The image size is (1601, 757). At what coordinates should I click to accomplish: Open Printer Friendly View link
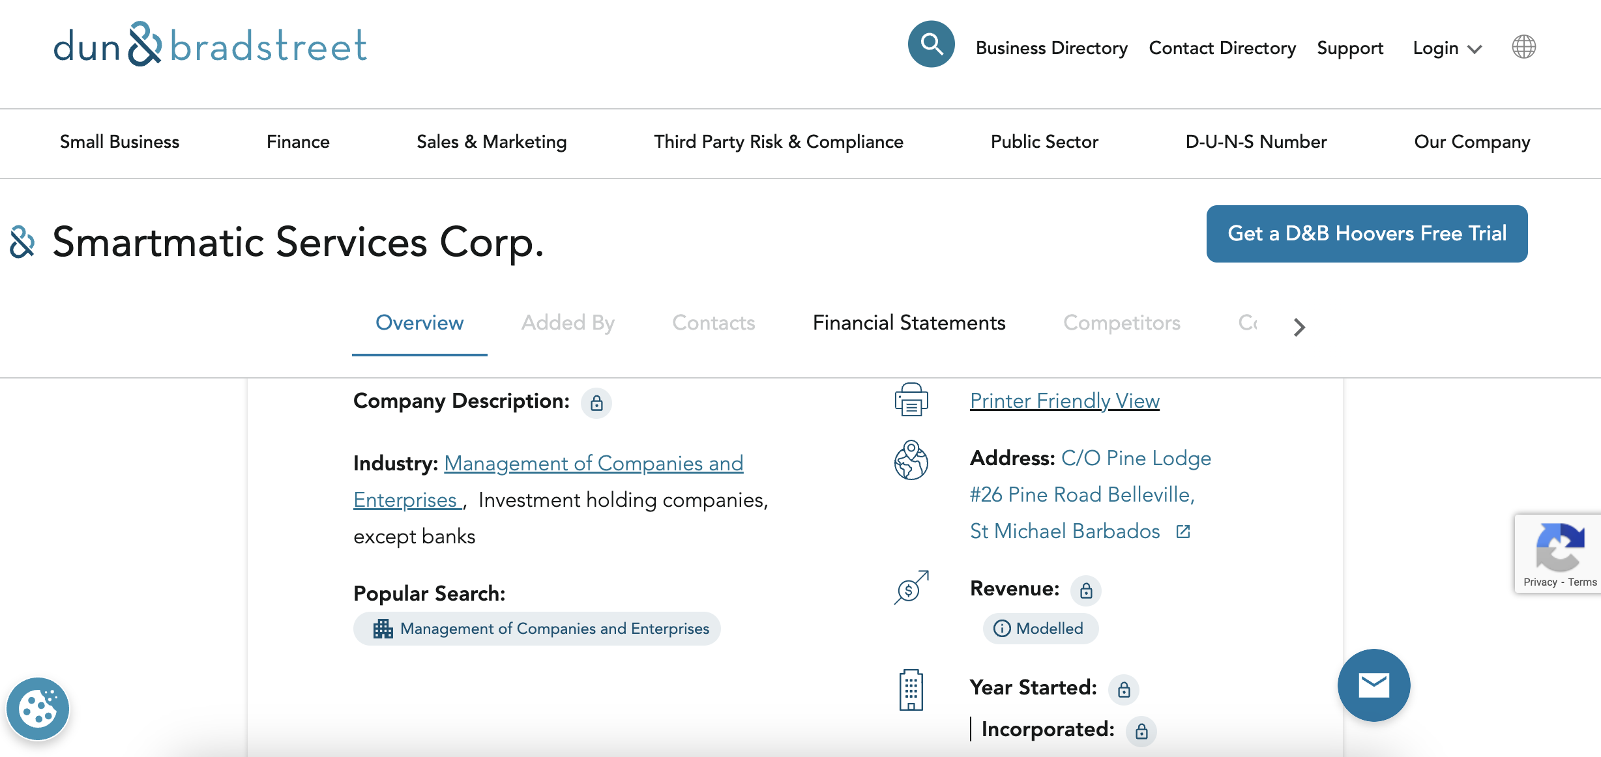pyautogui.click(x=1065, y=401)
